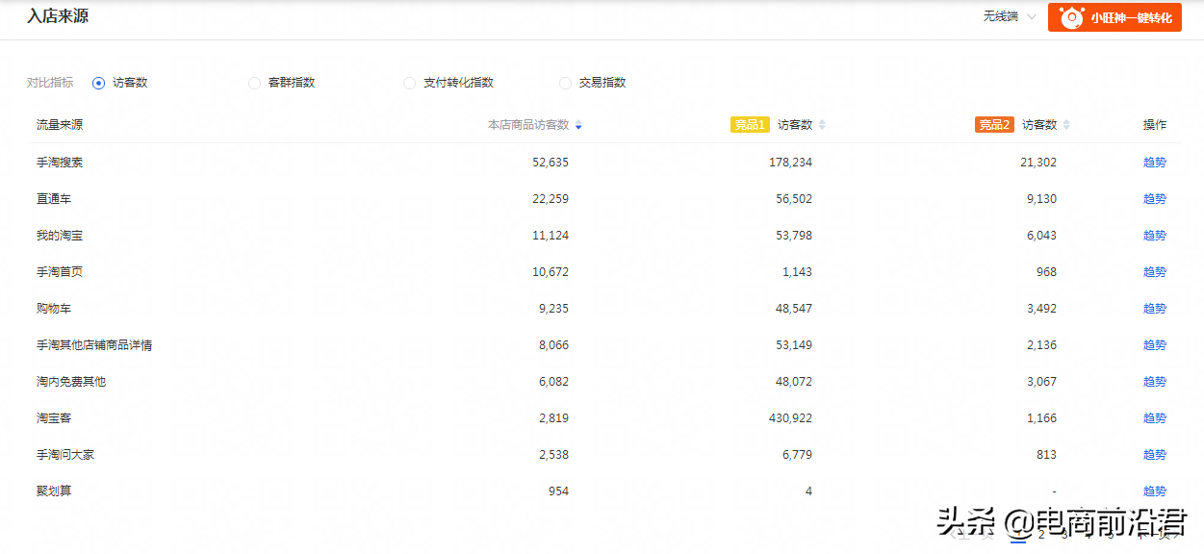This screenshot has width=1204, height=554.
Task: Click the value 10,672 for 手淘首页
Action: pos(551,272)
